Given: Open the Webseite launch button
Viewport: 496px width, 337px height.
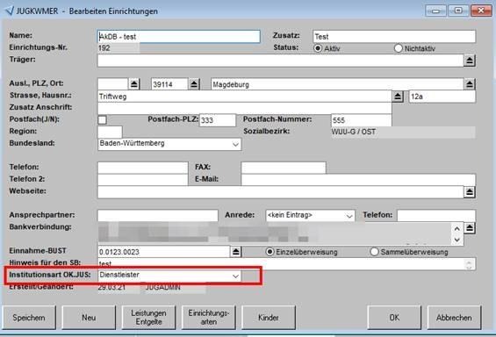Looking at the screenshot, I should 470,192.
